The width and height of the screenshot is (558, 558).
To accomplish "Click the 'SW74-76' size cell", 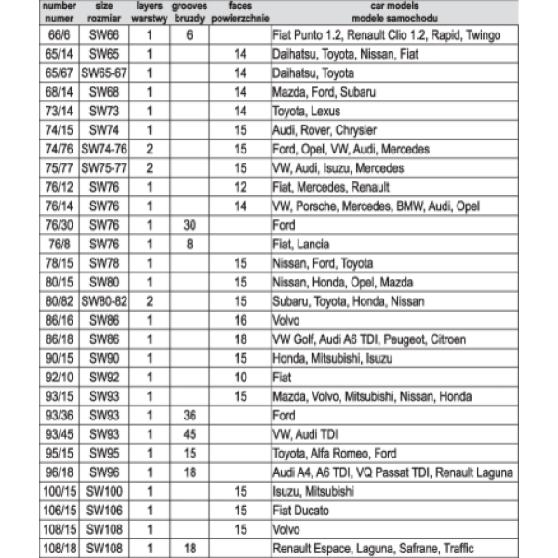I will [104, 149].
